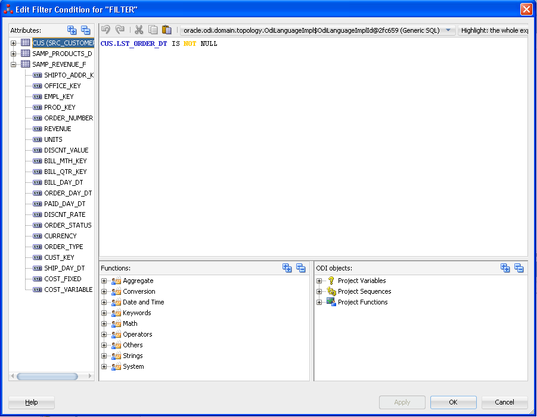Image resolution: width=537 pixels, height=417 pixels.
Task: Click the Cancel button
Action: pyautogui.click(x=504, y=402)
